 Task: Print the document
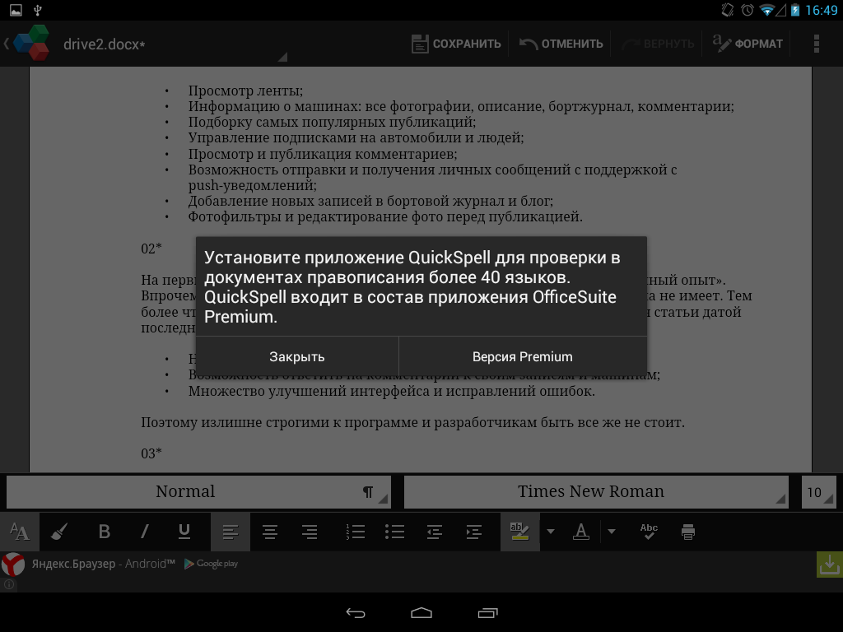(x=688, y=532)
